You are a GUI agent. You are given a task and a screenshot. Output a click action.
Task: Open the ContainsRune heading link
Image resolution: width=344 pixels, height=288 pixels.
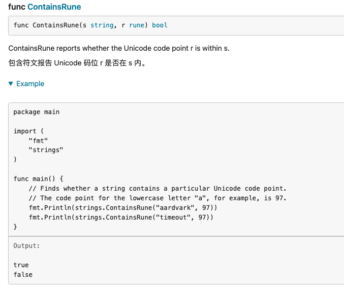pos(54,7)
